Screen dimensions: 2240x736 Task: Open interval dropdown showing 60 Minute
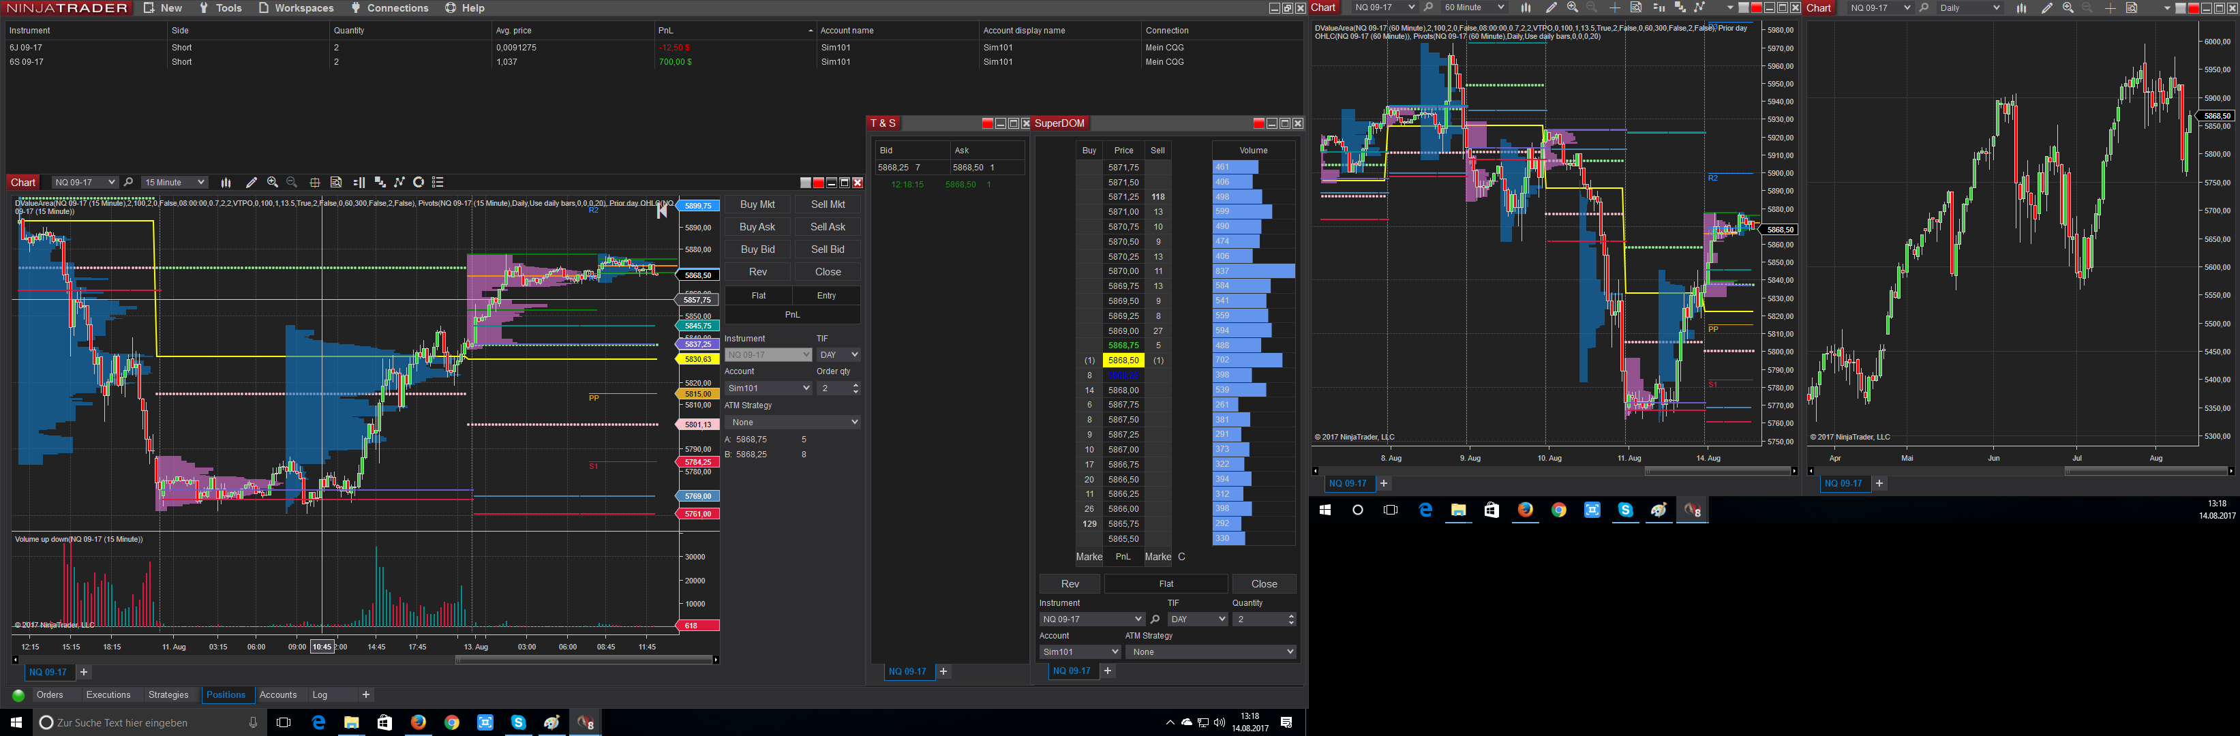tap(1474, 7)
